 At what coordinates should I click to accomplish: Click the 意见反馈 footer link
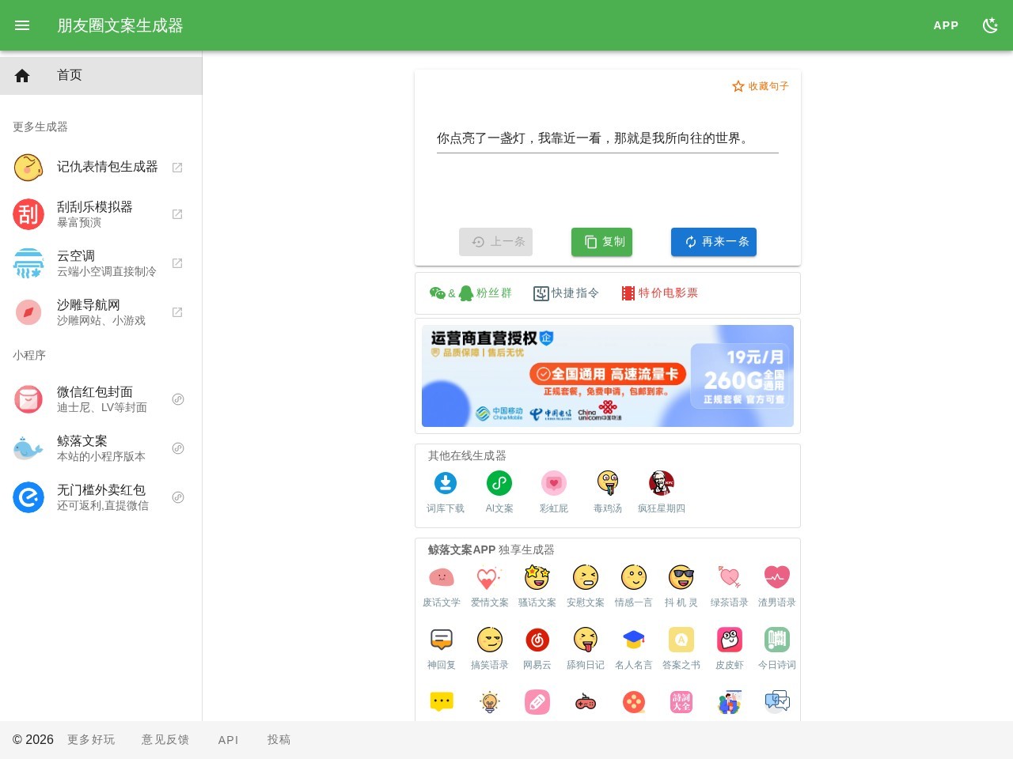[165, 740]
